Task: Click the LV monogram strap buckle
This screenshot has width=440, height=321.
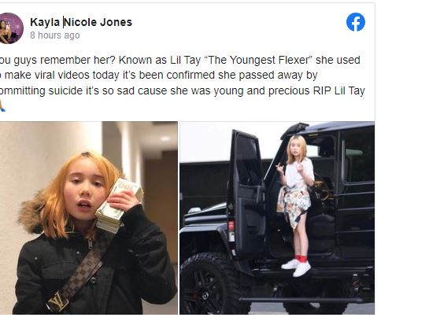Action: click(57, 302)
